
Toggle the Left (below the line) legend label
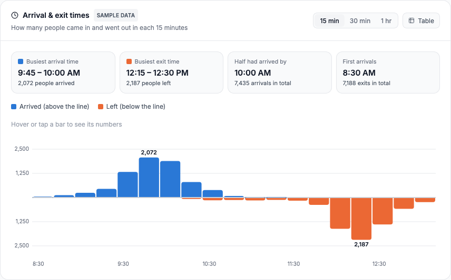point(136,107)
